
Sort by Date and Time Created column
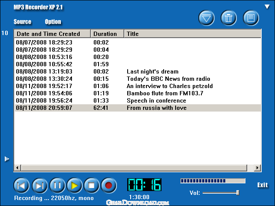(x=52, y=34)
